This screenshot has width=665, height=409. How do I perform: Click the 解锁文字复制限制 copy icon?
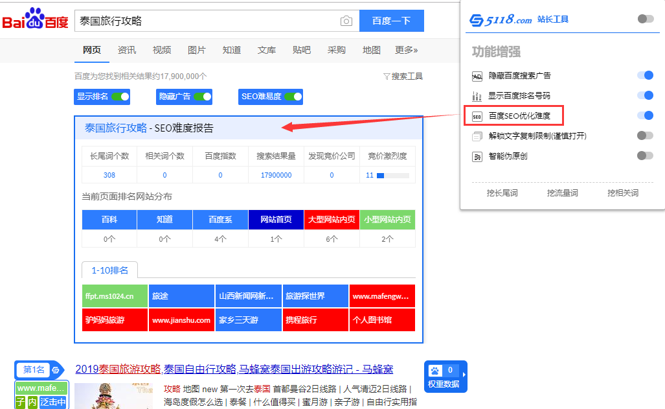(477, 136)
